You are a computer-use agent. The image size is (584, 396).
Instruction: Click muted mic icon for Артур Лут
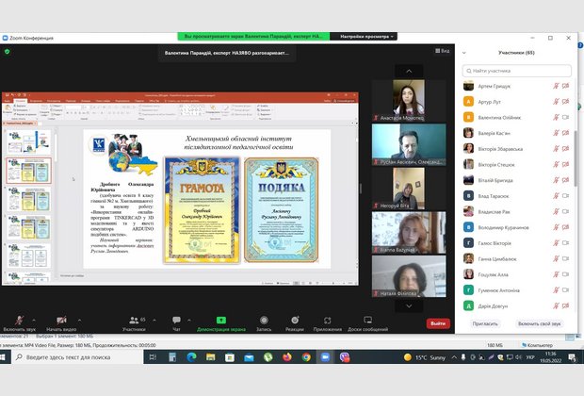[x=556, y=102]
